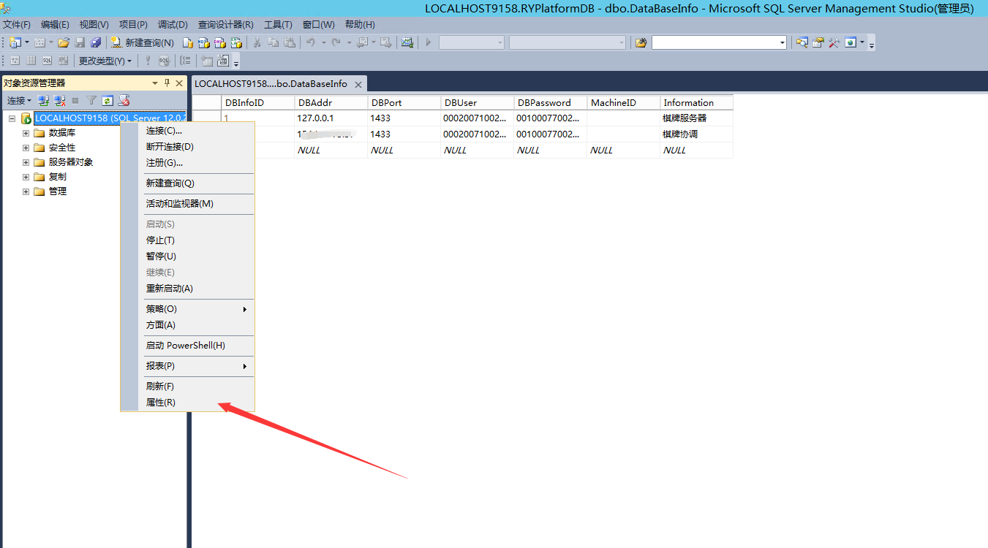Click the Refresh icon in Object Explorer toolbar
This screenshot has width=988, height=548.
108,100
